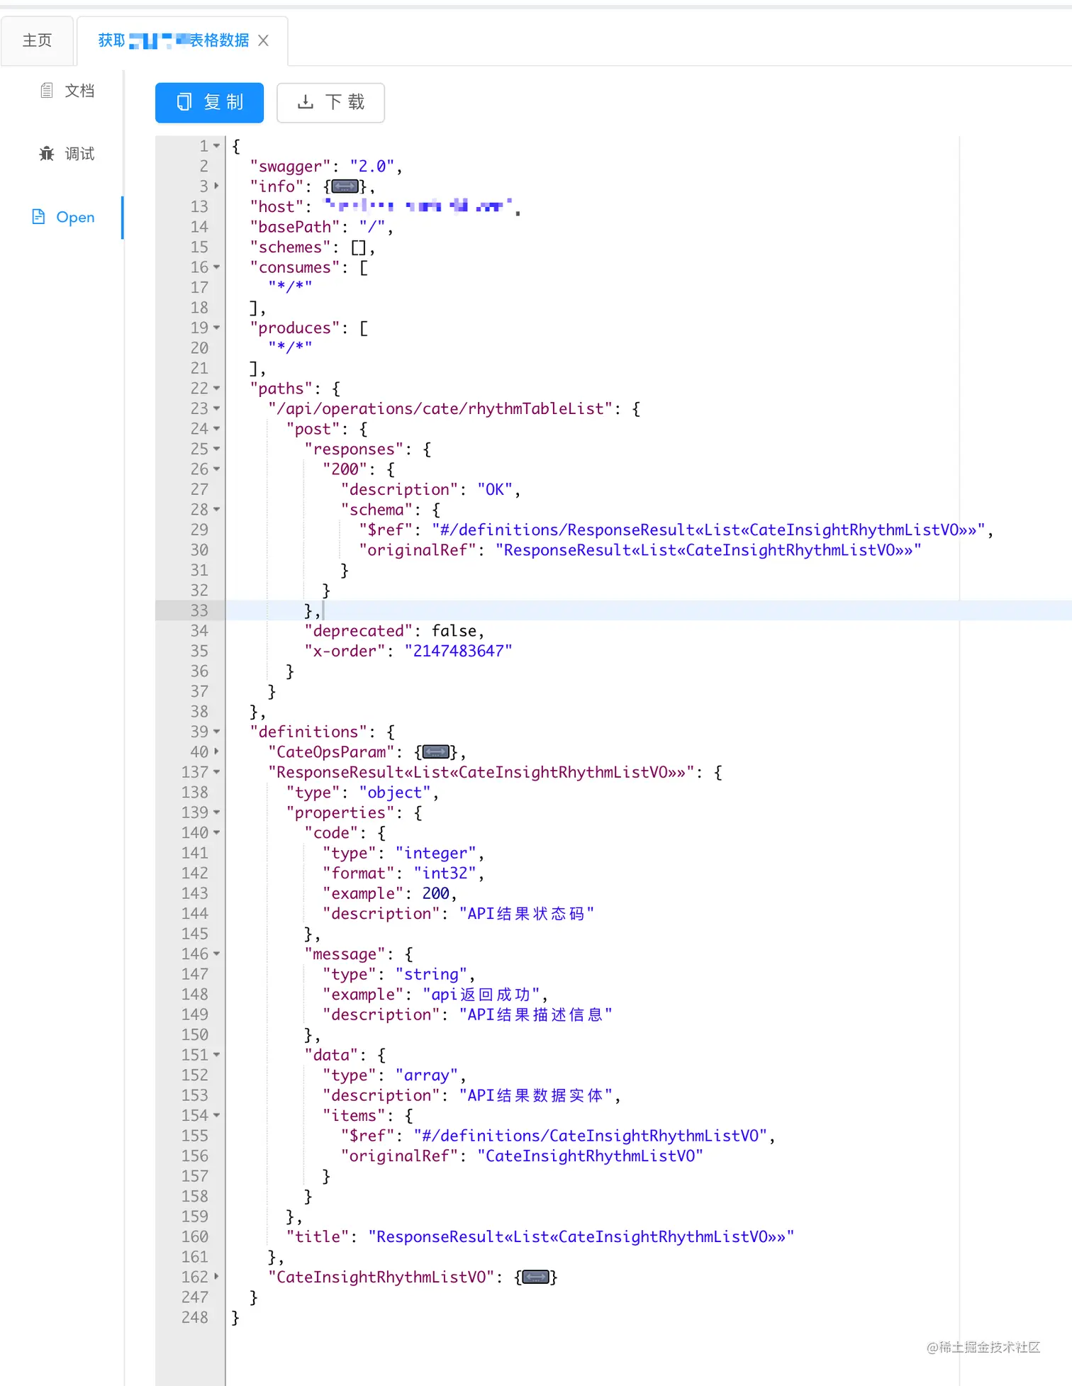Fold the "200" response at line 26

click(x=216, y=469)
